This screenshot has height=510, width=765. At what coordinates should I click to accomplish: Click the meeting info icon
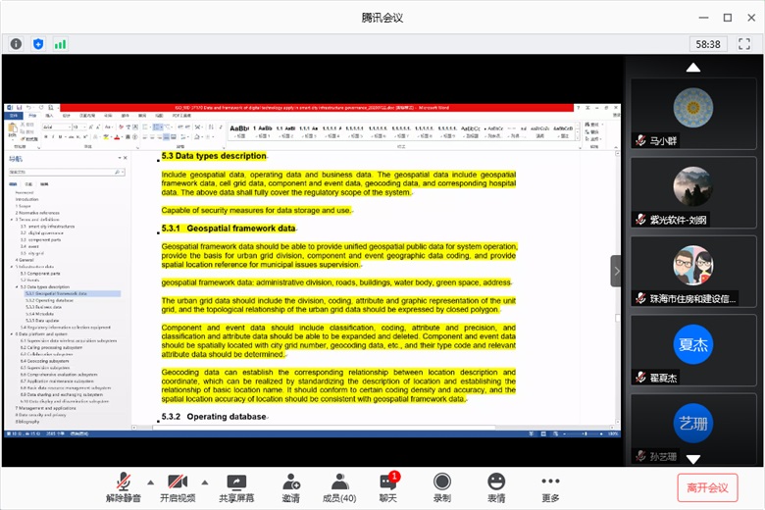[16, 44]
